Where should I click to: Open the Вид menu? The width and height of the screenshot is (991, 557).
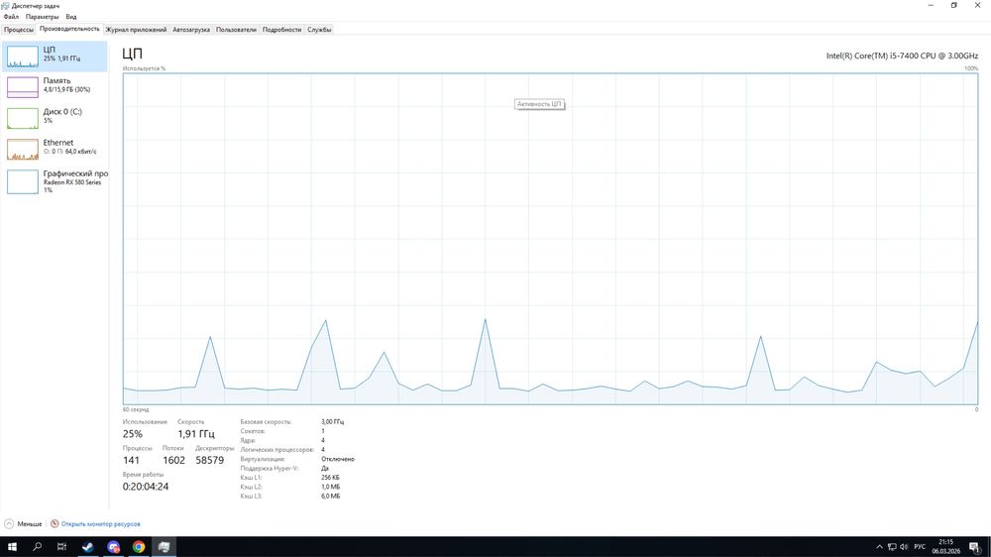pos(71,17)
